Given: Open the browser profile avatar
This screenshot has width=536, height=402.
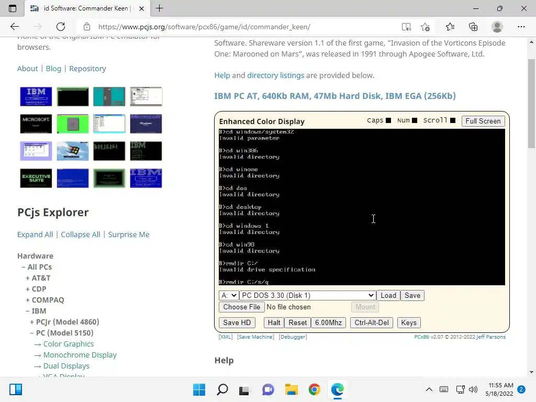Looking at the screenshot, I should tap(497, 27).
